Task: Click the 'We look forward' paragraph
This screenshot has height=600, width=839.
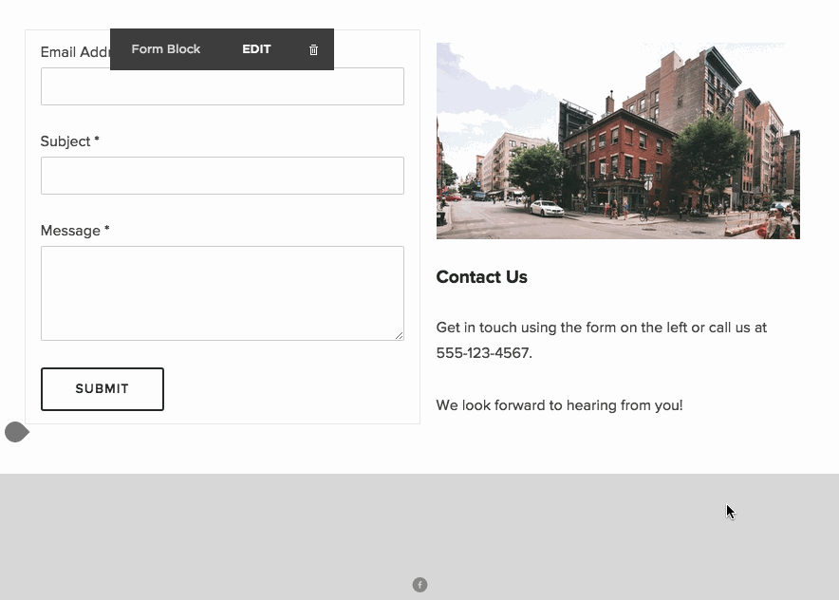Action: click(559, 405)
